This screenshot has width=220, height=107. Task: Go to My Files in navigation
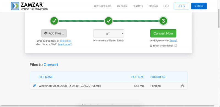point(122,6)
